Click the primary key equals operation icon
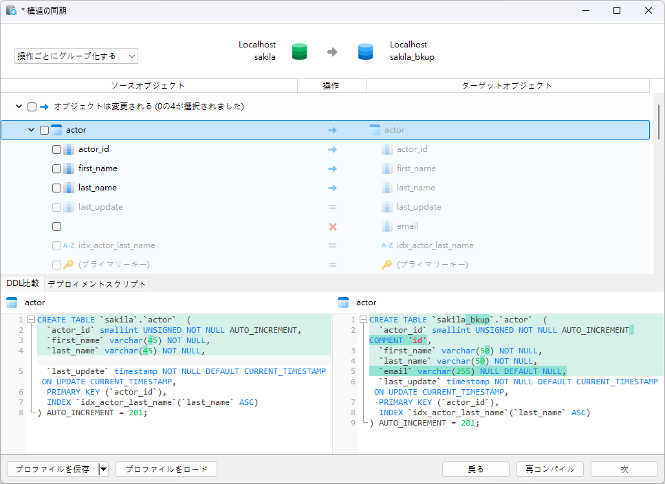Viewport: 665px width, 484px height. click(x=333, y=265)
